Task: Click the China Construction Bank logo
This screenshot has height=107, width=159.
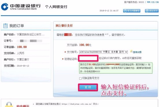Action: (x=21, y=7)
